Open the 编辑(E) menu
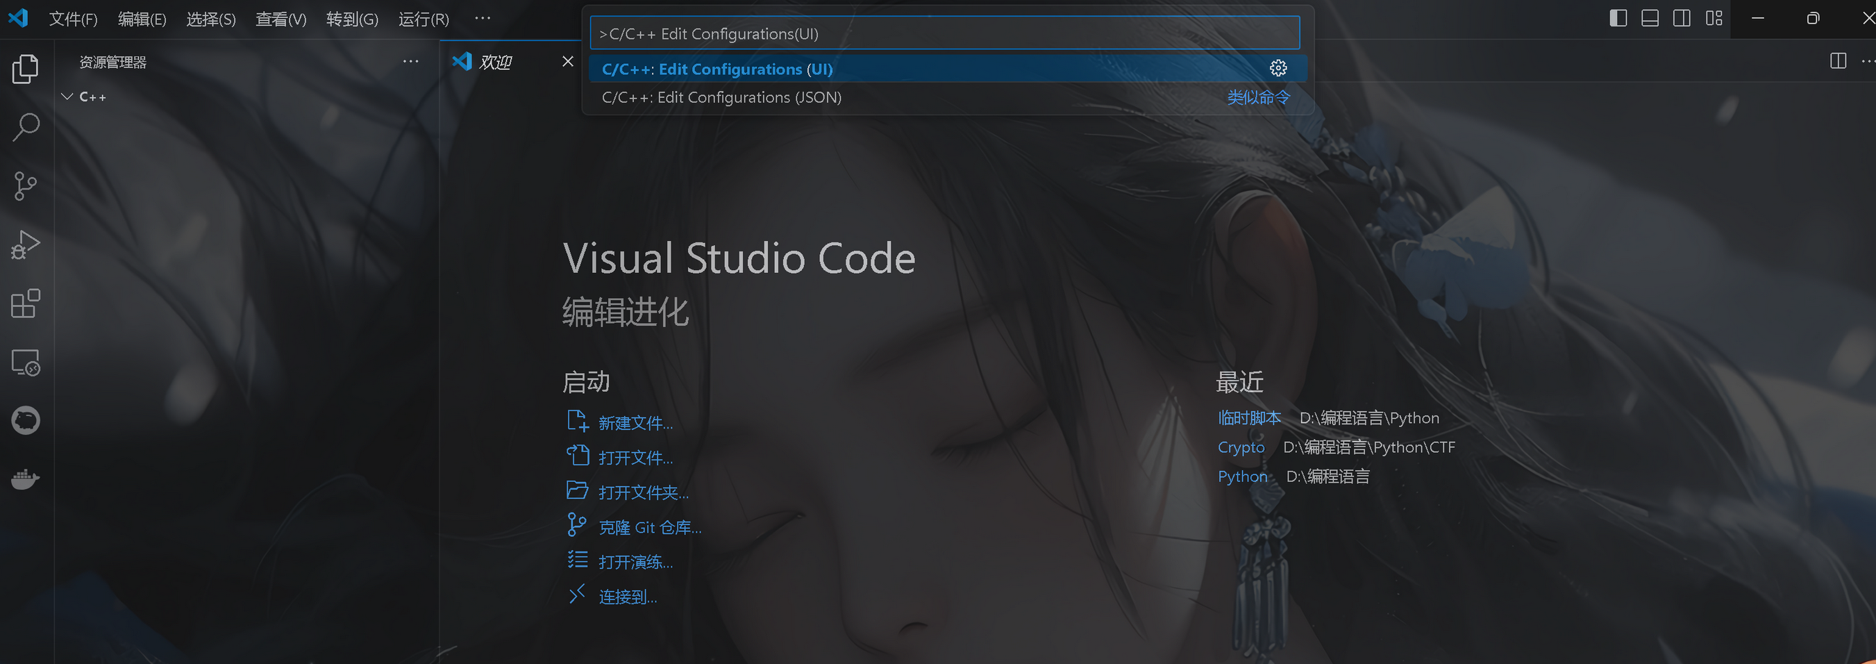The image size is (1876, 664). 142,19
